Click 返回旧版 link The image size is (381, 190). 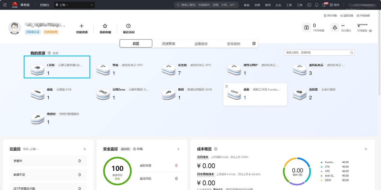tap(347, 16)
